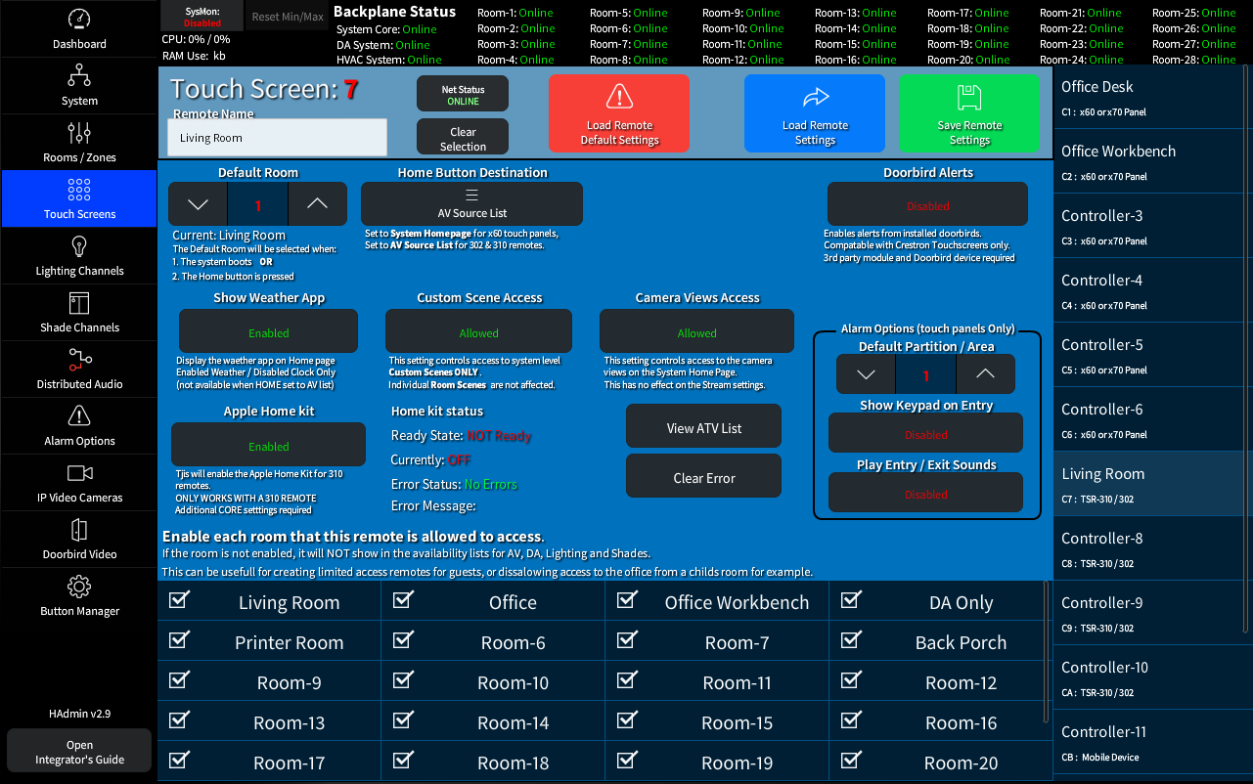
Task: Uncheck the Office access checkbox
Action: (403, 600)
